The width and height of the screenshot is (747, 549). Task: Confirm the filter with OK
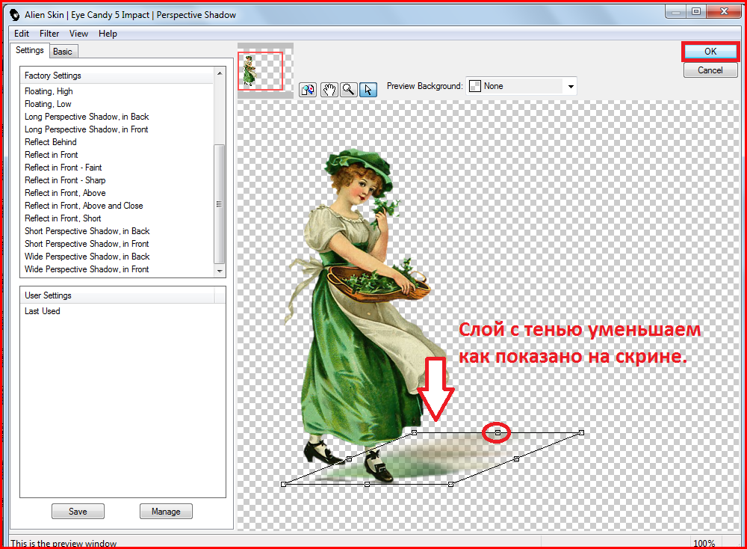point(710,52)
